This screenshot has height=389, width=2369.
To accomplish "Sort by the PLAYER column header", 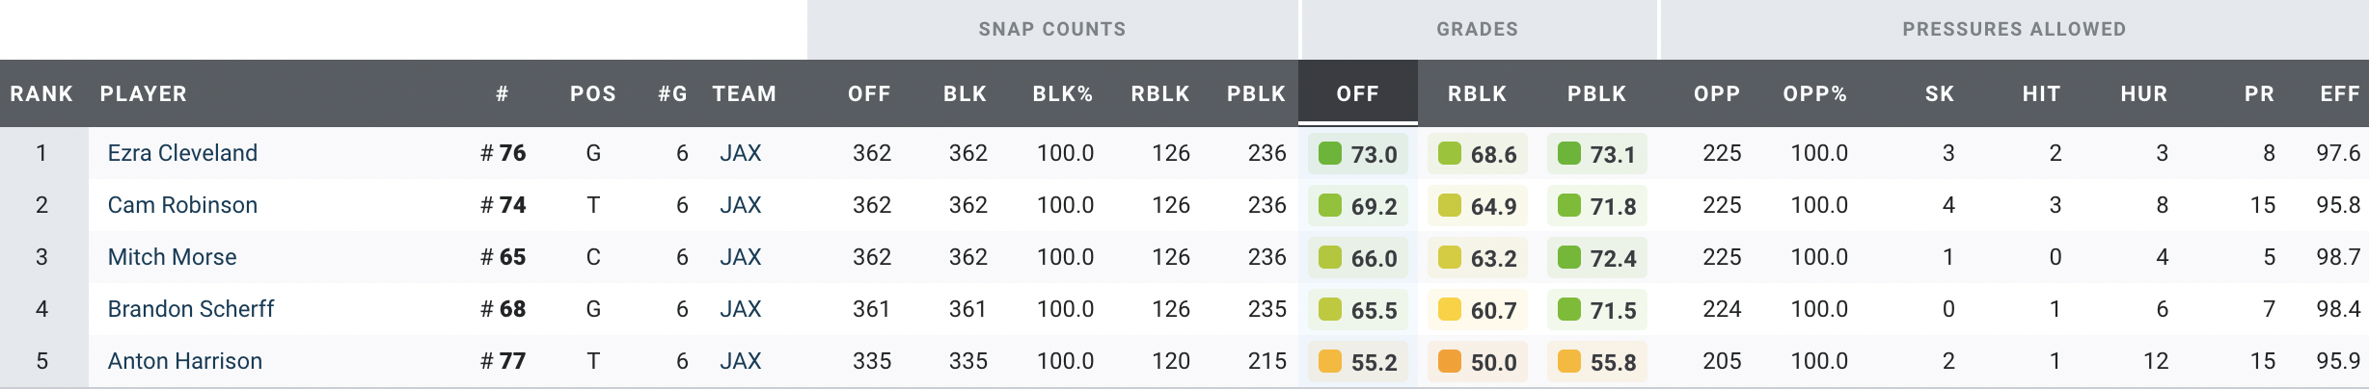I will click(144, 94).
